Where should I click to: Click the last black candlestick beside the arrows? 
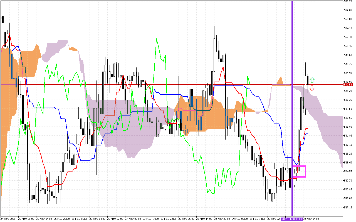[308, 80]
